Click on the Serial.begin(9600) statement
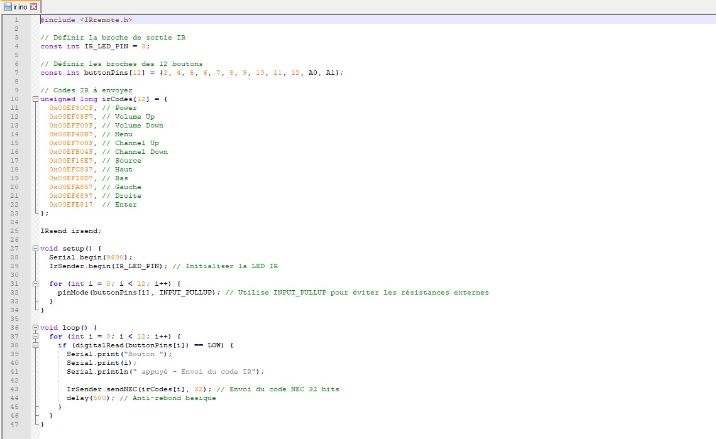The image size is (716, 439). (91, 257)
